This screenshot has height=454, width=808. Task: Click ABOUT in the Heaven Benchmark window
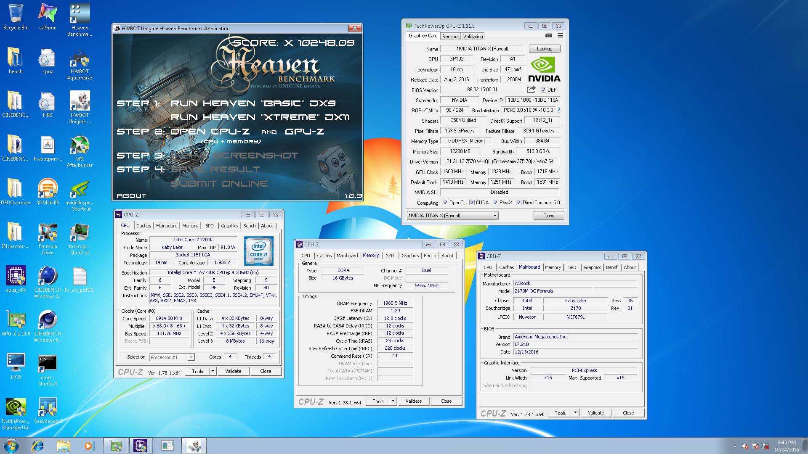131,196
